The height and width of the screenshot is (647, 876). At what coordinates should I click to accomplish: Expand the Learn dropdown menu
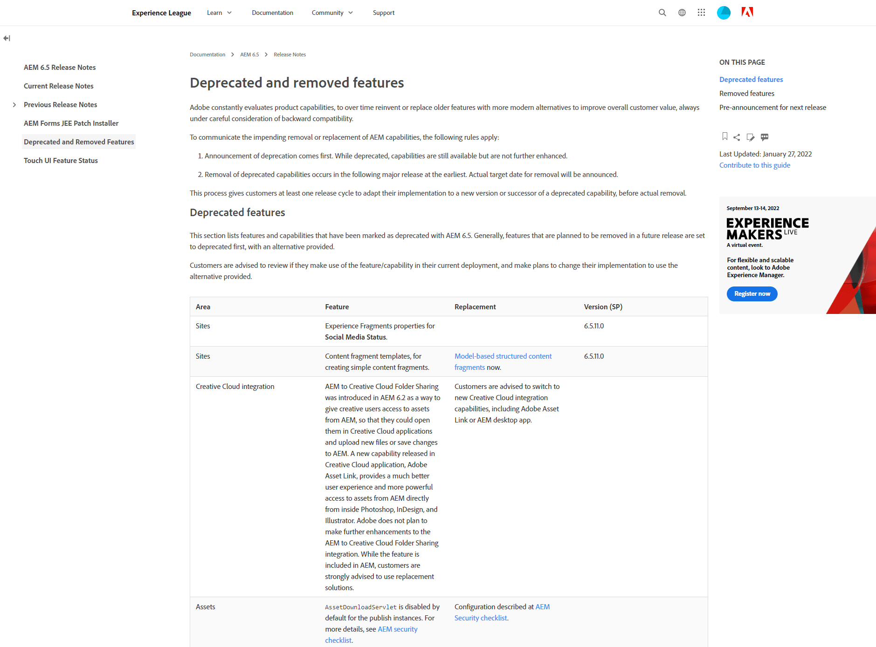coord(219,13)
